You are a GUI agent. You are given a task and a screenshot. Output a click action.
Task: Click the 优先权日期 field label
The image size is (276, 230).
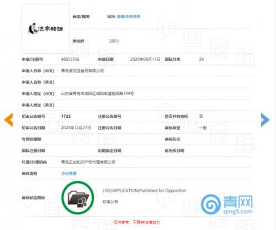point(174,150)
